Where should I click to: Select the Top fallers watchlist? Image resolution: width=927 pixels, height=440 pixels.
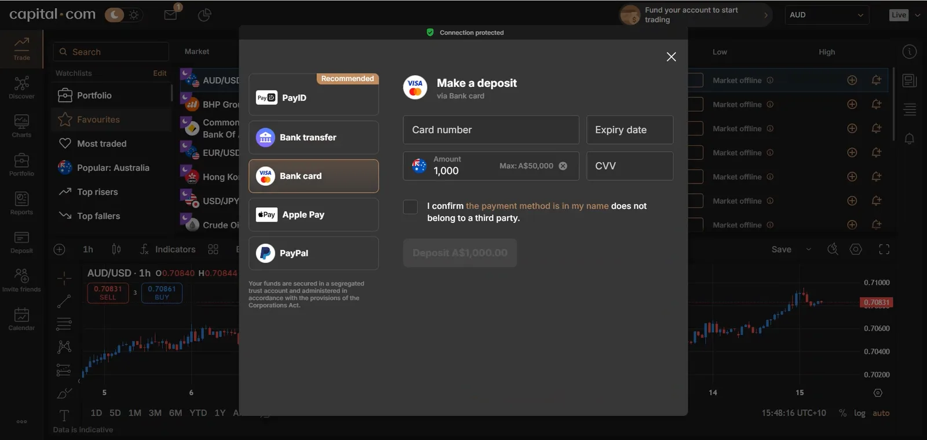click(111, 216)
